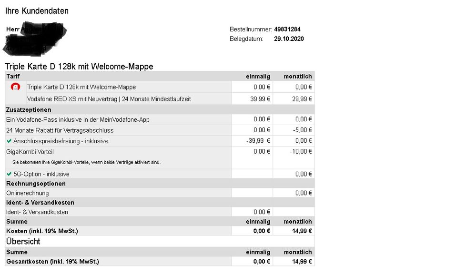The image size is (476, 274).
Task: Click 'Vodafone RED XS mit Neuvertrag' row text
Action: click(109, 99)
